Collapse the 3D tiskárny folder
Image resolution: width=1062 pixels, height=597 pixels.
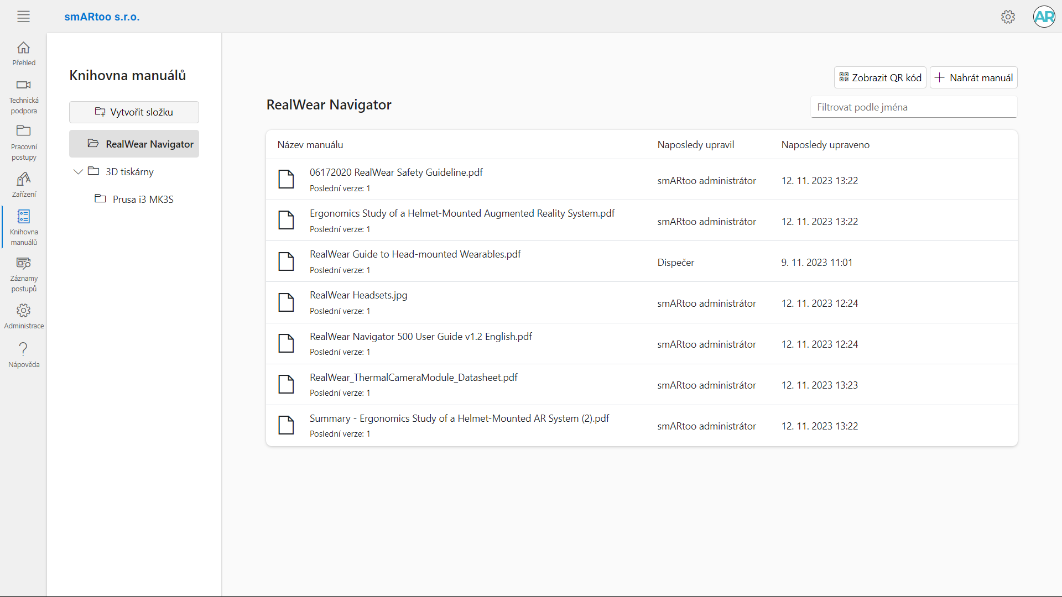[78, 172]
